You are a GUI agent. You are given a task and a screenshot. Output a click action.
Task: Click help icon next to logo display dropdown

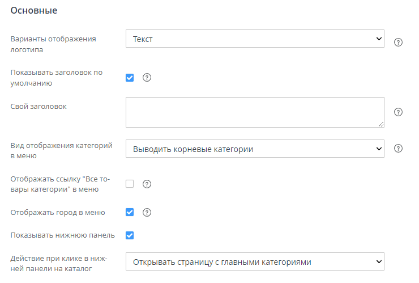(398, 43)
